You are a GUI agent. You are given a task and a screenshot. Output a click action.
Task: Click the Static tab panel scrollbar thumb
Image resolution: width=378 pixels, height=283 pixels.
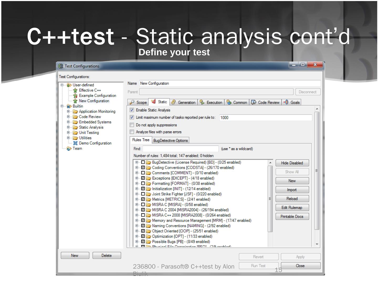tap(317, 171)
